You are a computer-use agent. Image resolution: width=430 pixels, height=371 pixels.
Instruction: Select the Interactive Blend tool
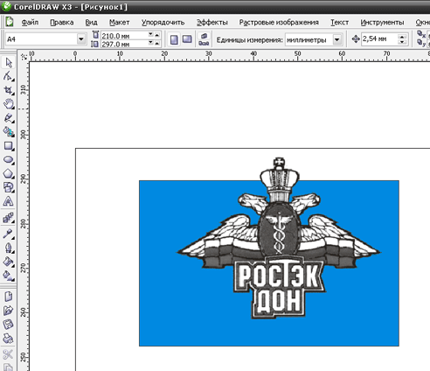(9, 218)
